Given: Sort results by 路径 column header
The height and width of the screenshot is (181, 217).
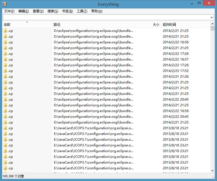Looking at the screenshot, I should 93,25.
